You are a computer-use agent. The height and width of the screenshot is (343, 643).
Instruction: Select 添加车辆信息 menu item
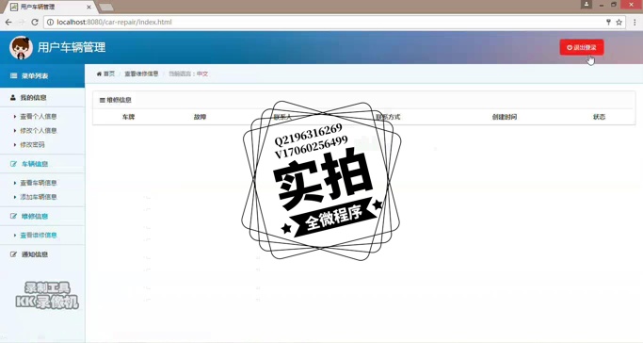coord(39,197)
